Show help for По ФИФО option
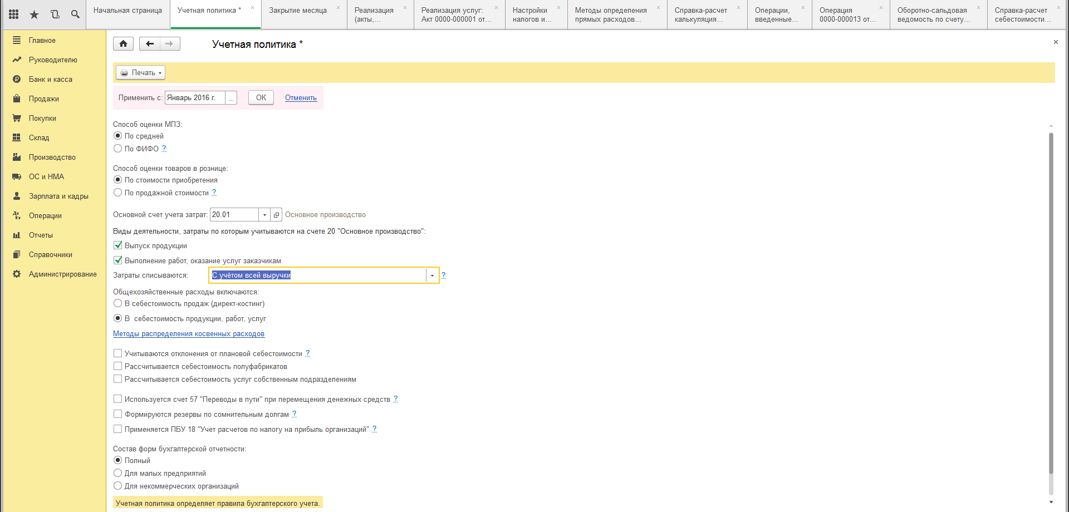This screenshot has height=512, width=1069. [164, 149]
